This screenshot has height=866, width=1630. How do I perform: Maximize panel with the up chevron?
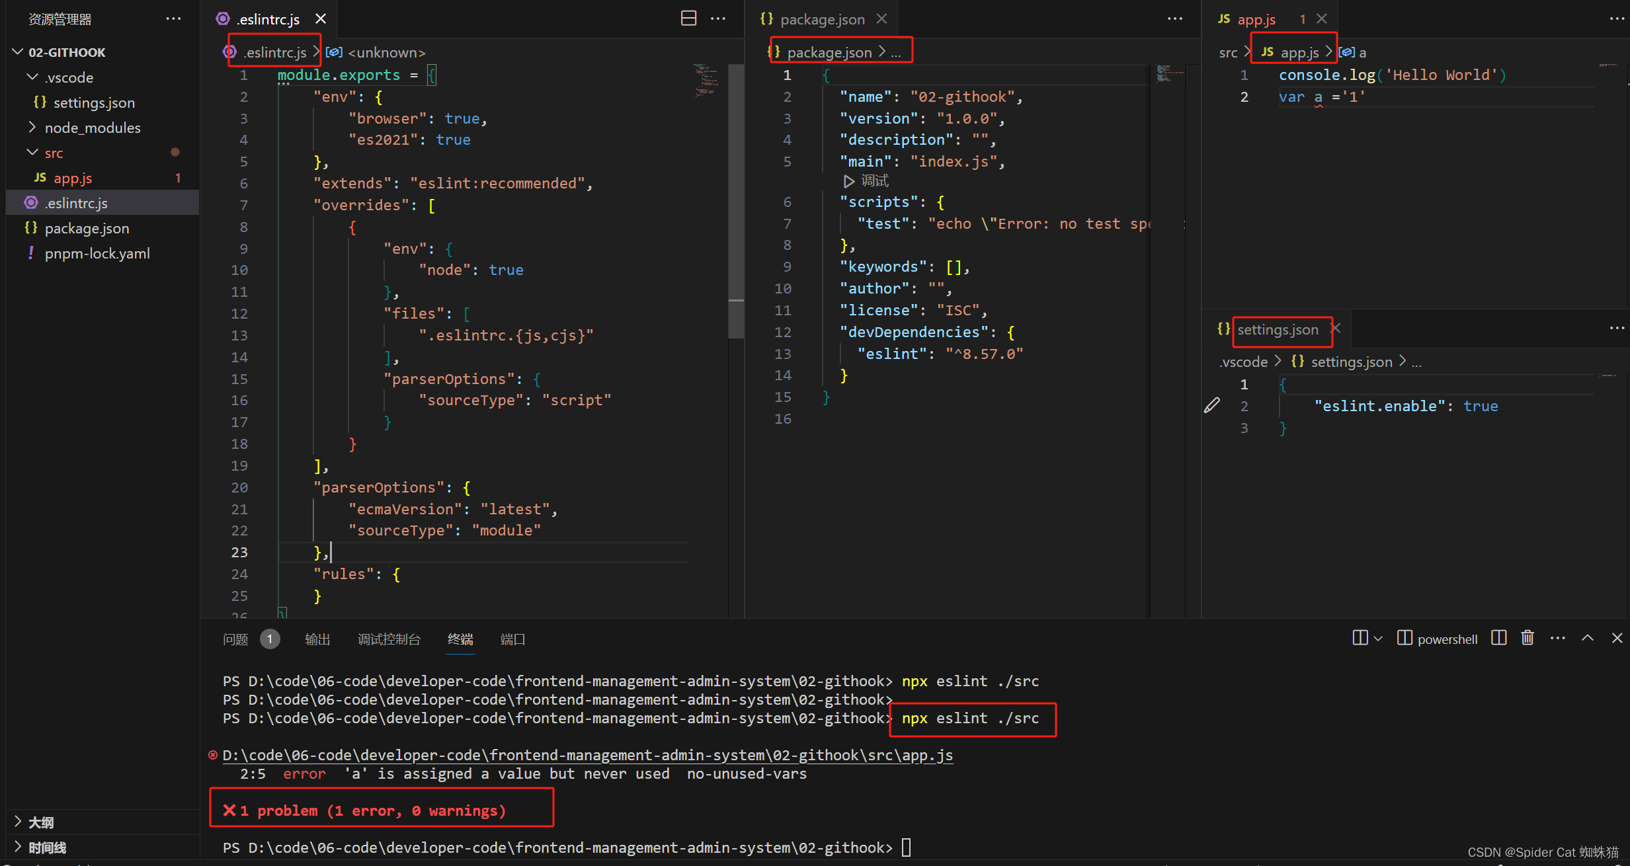pyautogui.click(x=1588, y=638)
